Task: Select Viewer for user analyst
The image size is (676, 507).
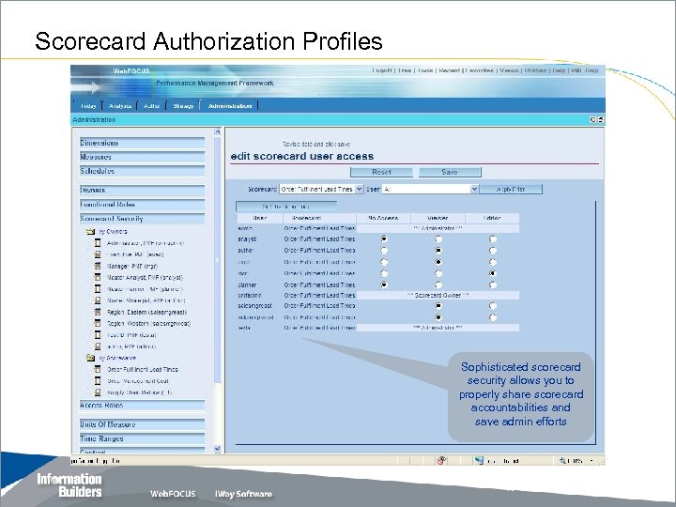Action: coord(438,238)
